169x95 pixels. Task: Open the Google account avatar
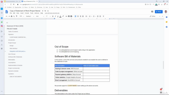(x=166, y=12)
